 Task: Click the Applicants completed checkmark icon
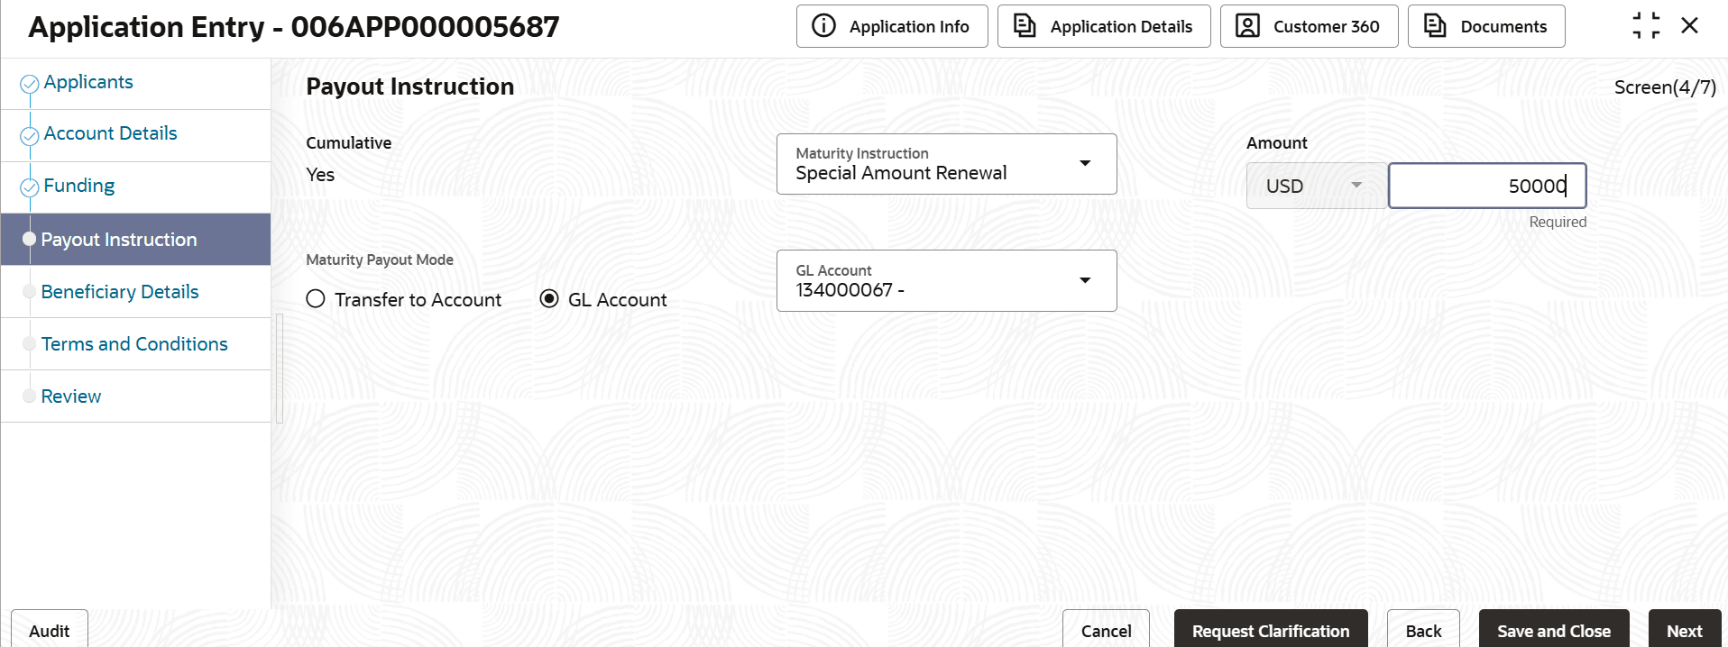29,84
